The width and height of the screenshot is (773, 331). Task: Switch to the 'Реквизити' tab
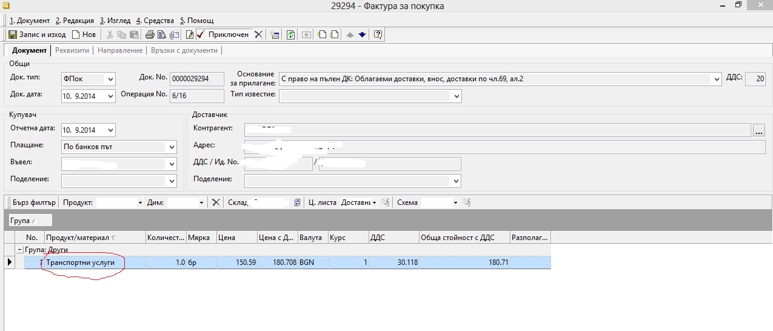(x=72, y=50)
